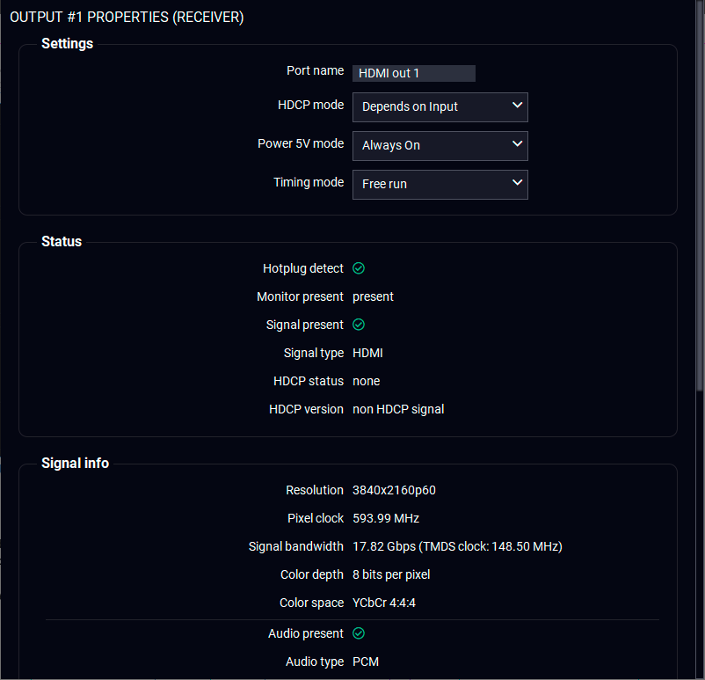
Task: Select the Settings section header
Action: [x=67, y=43]
